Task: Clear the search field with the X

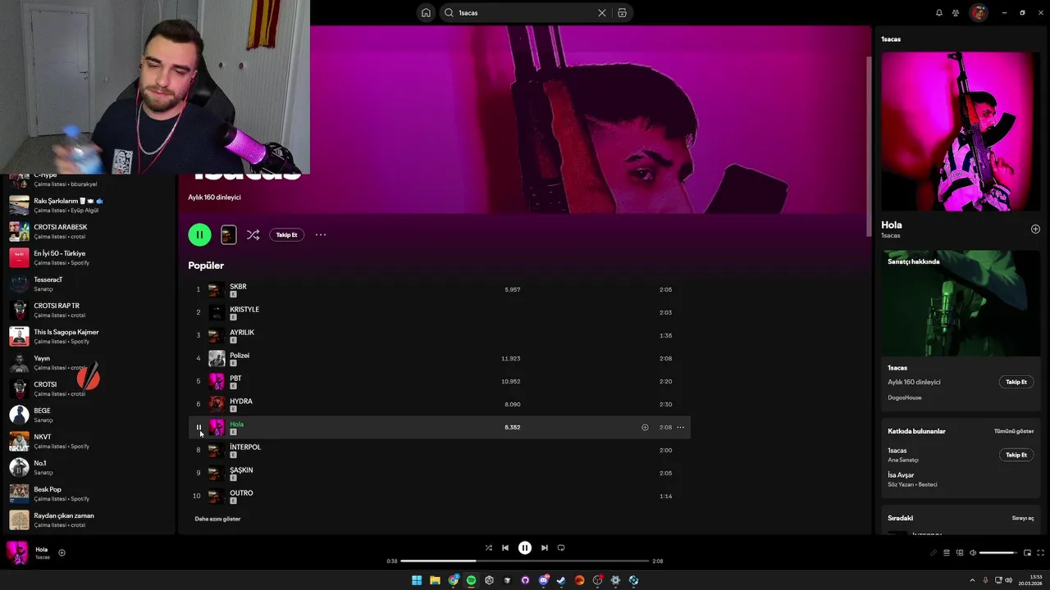Action: (x=602, y=12)
